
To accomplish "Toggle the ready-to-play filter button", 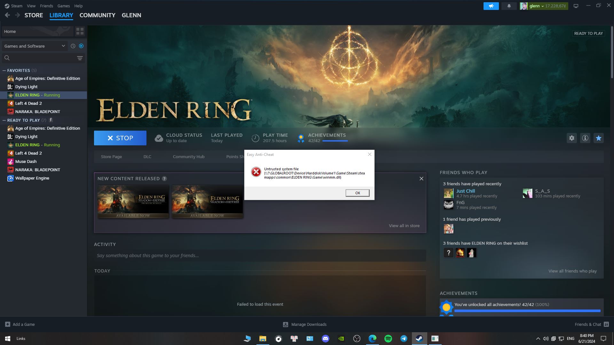I will click(x=82, y=46).
